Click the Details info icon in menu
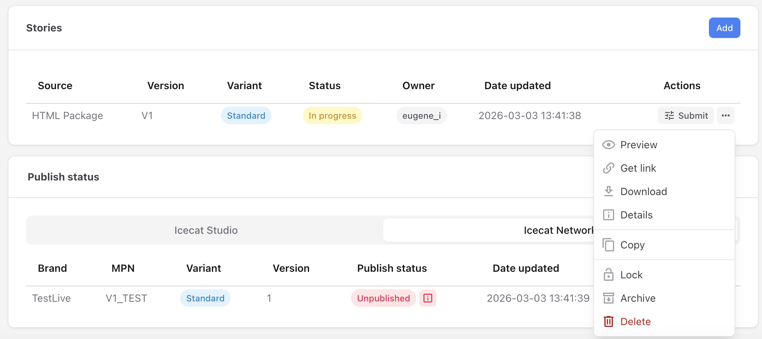The height and width of the screenshot is (339, 762). (608, 215)
